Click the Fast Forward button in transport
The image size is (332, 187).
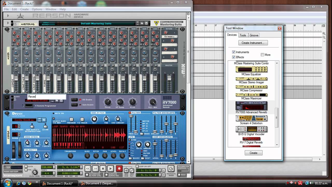point(95,169)
